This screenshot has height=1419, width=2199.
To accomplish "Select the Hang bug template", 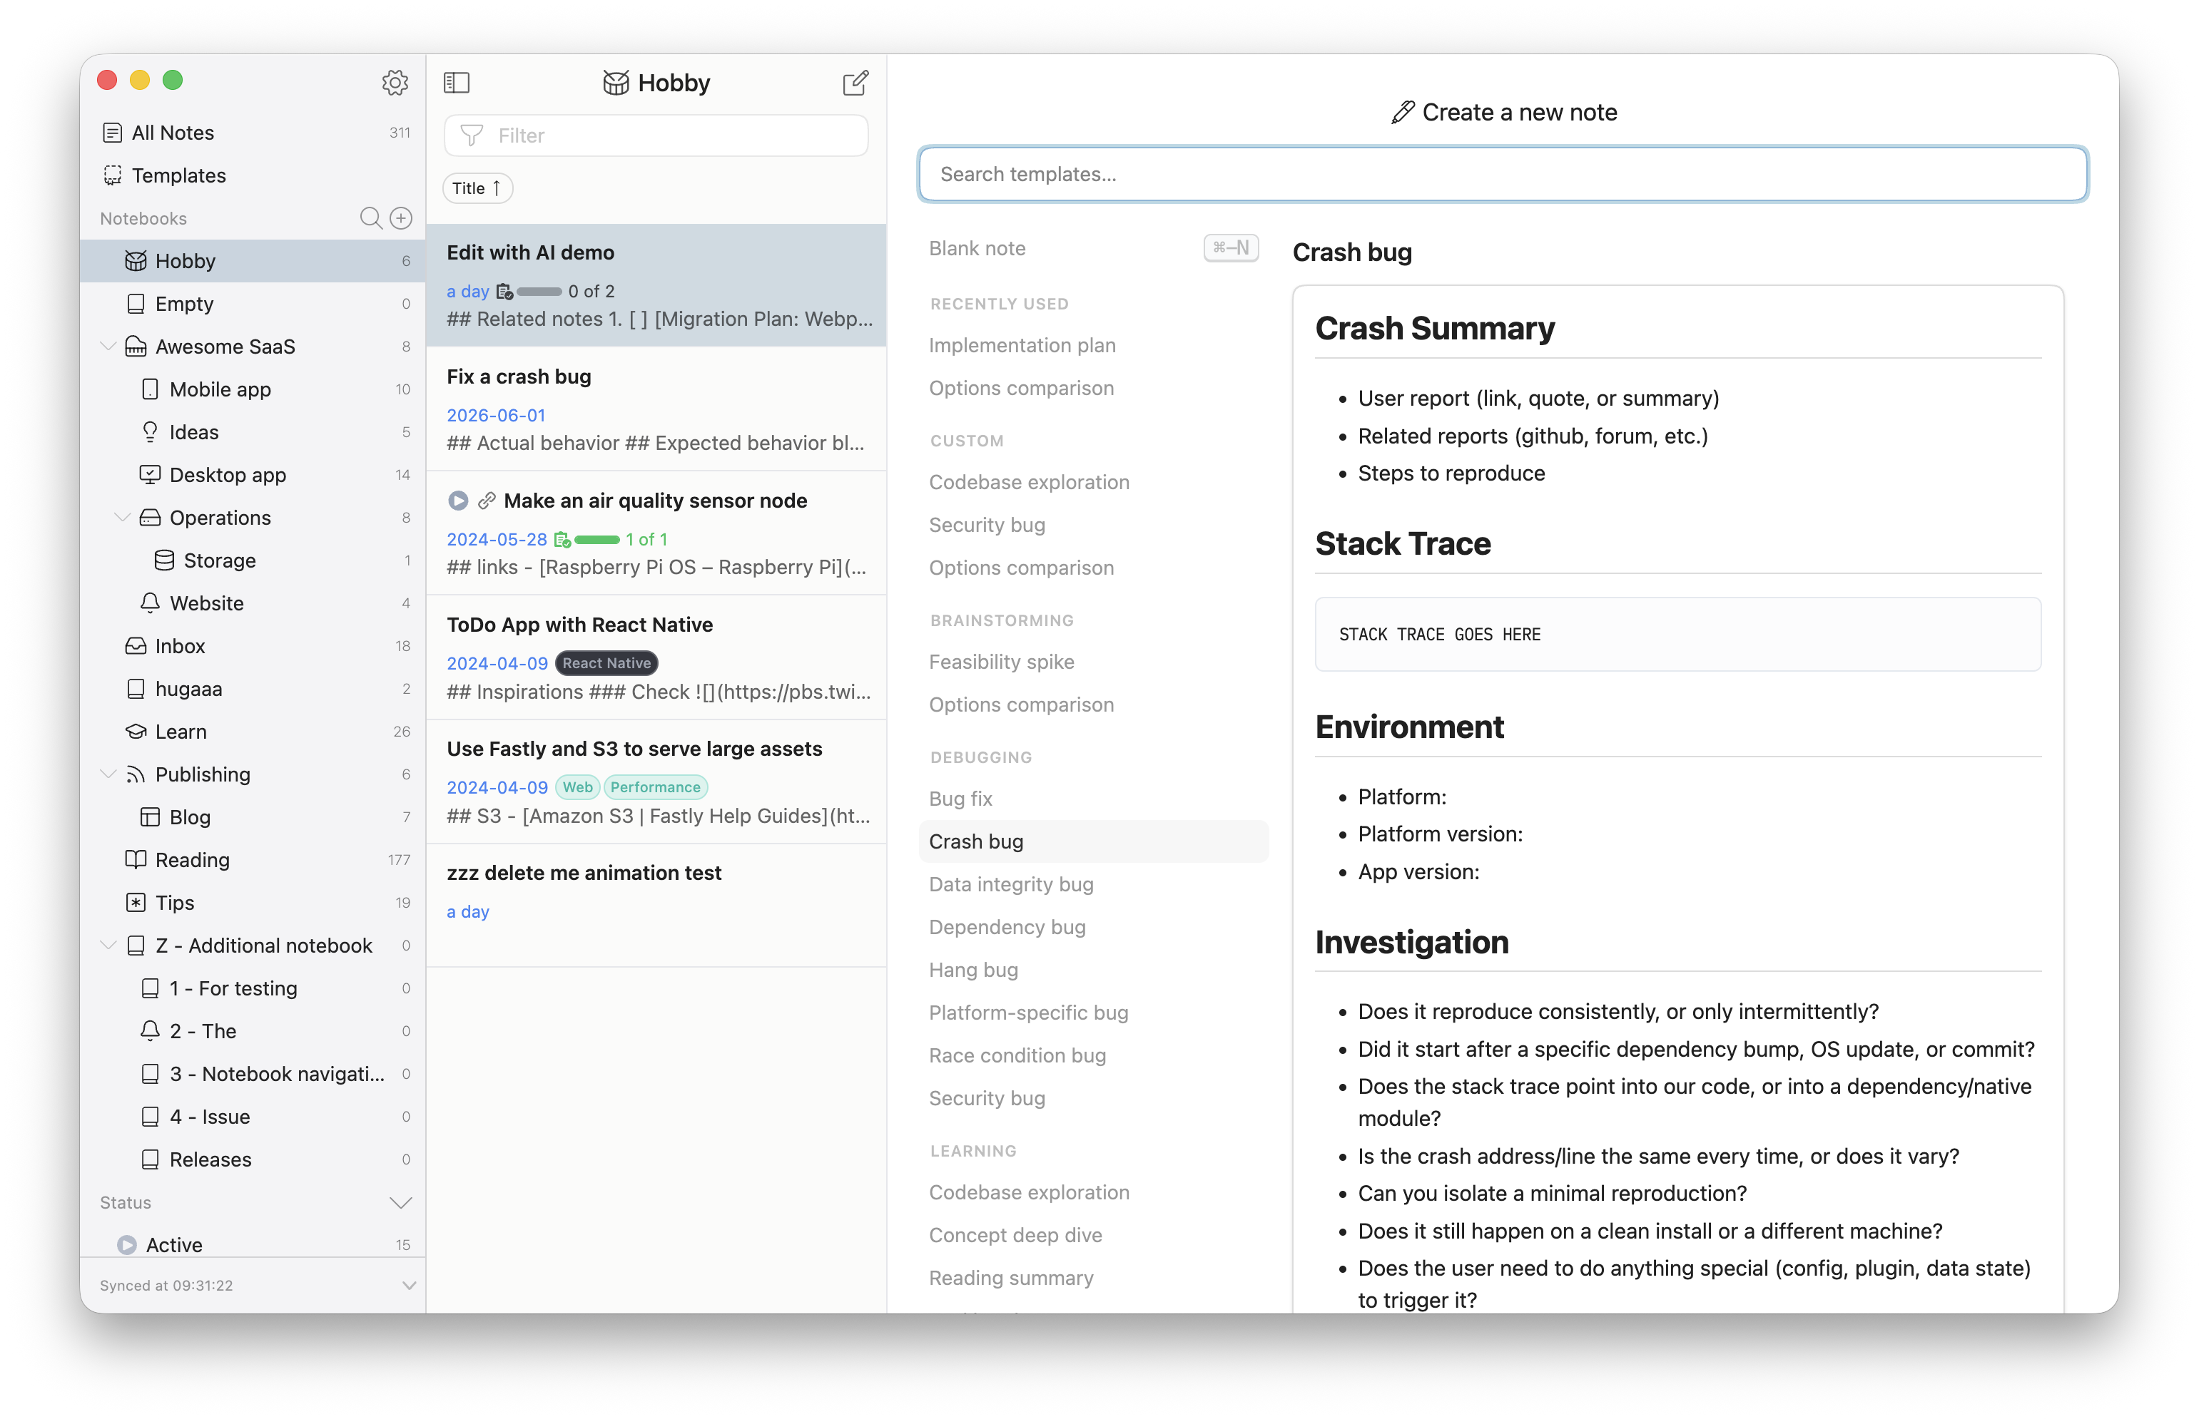I will click(1094, 969).
